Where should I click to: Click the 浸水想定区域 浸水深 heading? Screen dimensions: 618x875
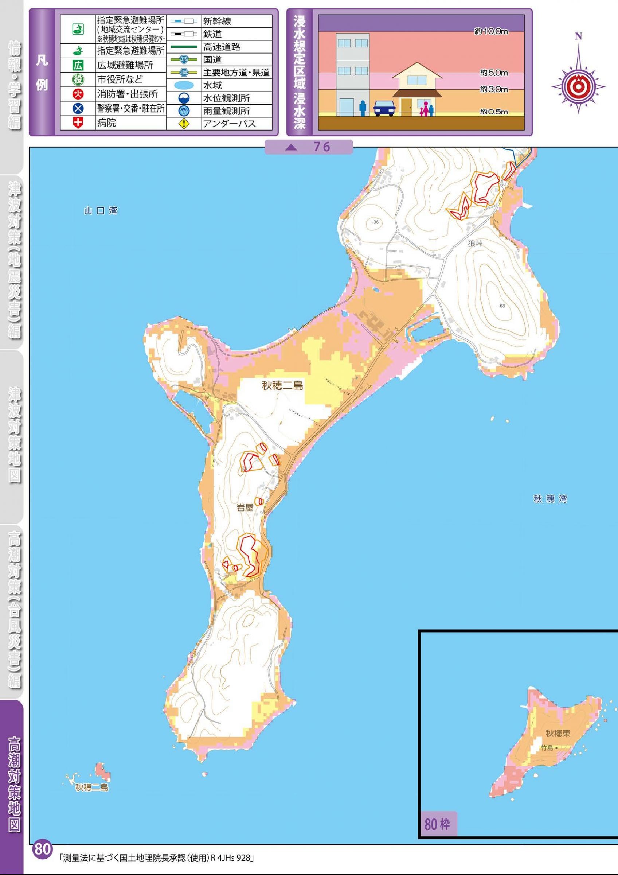click(300, 73)
